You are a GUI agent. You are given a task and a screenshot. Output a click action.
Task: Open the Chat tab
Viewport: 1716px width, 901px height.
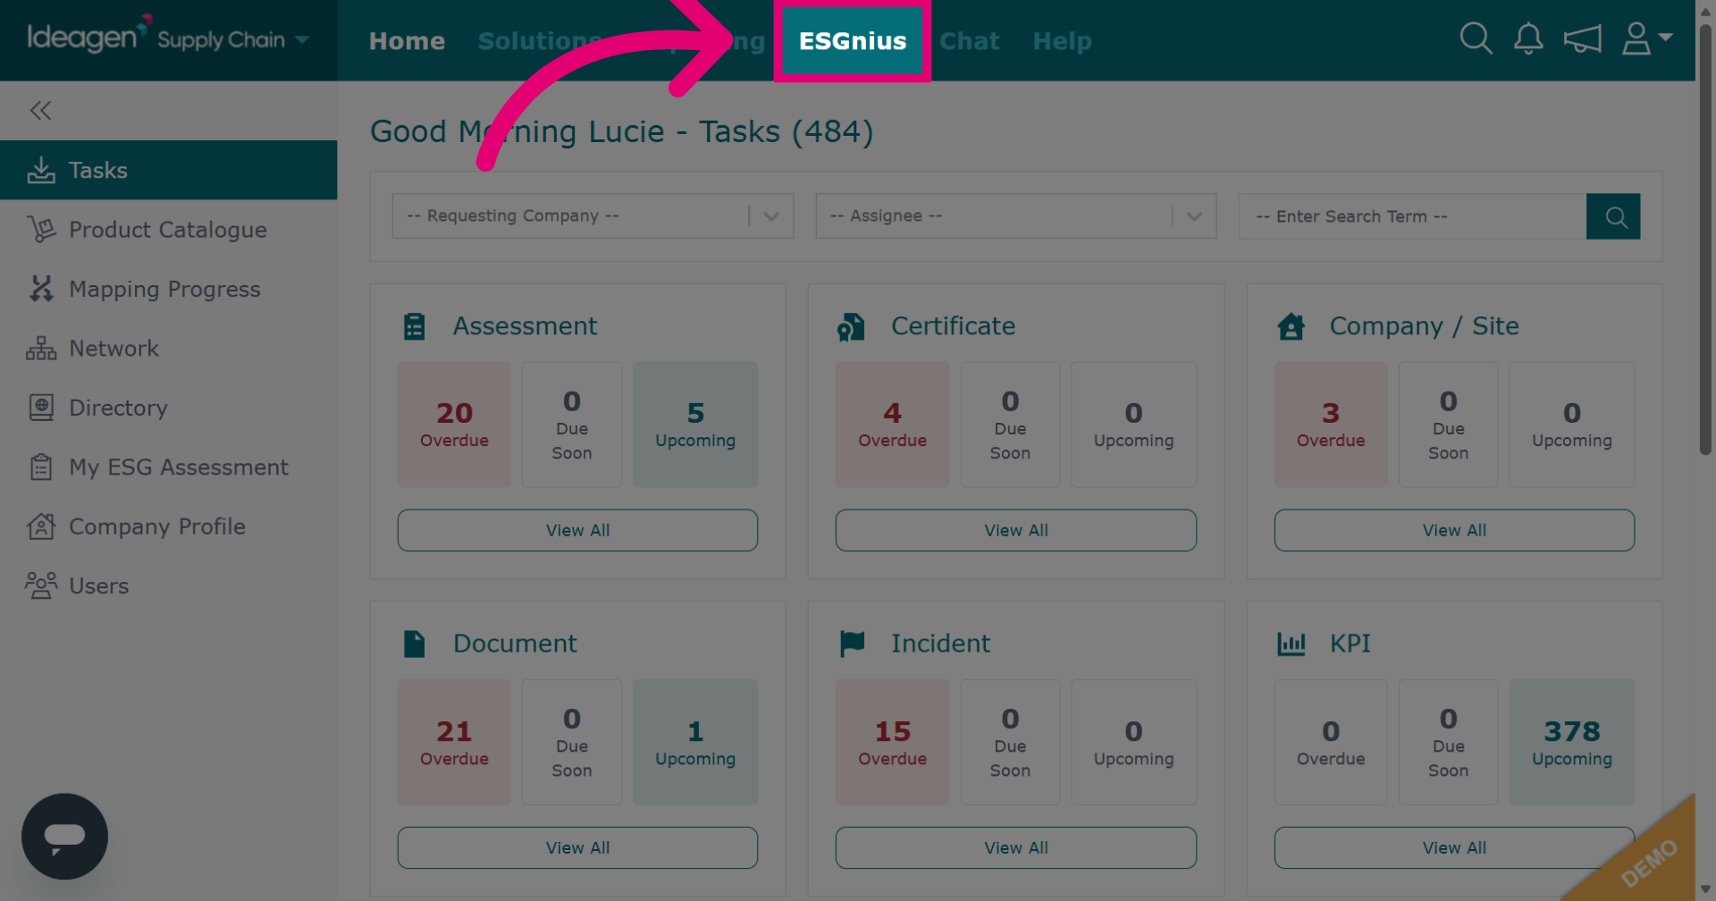pos(970,41)
